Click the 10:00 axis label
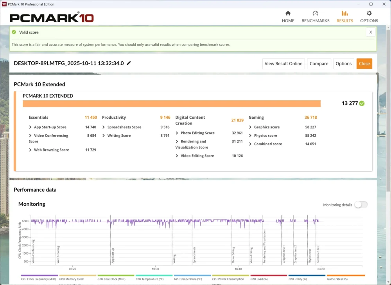 coord(155,269)
